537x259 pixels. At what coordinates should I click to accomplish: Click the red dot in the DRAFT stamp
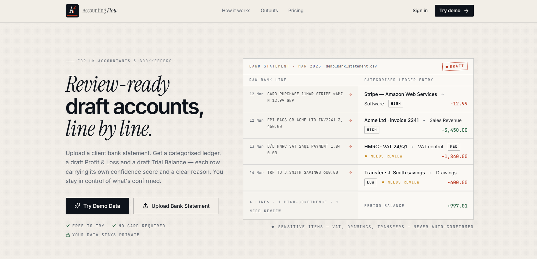point(447,67)
